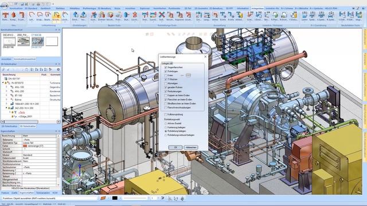Click the R.Plan... pipe plan icon
The width and height of the screenshot is (367, 206).
click(275, 15)
